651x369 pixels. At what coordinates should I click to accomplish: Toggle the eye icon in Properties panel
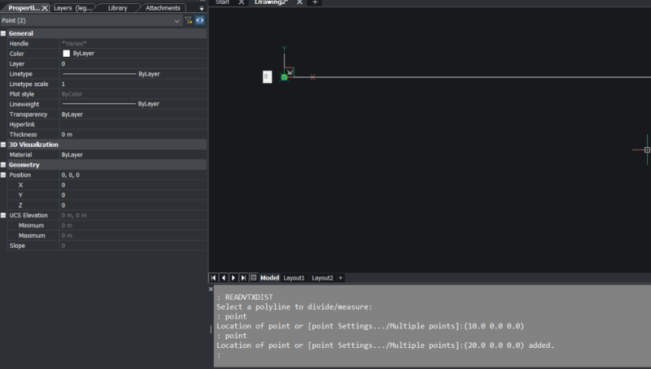point(199,20)
